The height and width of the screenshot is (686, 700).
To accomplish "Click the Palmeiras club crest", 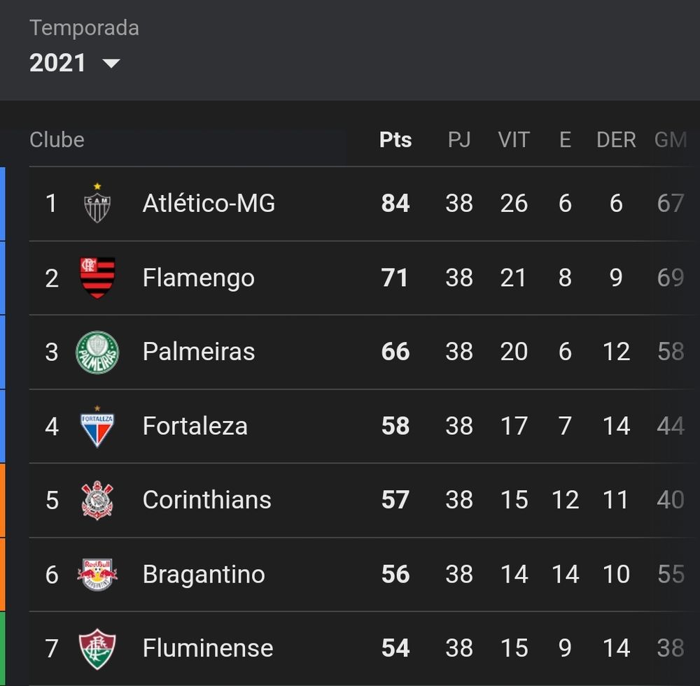I will (97, 352).
